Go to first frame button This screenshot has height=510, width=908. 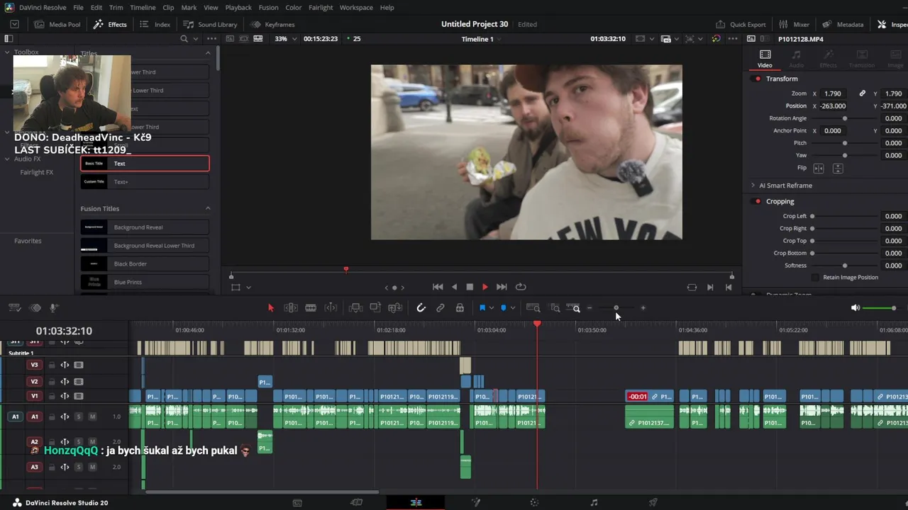[438, 287]
